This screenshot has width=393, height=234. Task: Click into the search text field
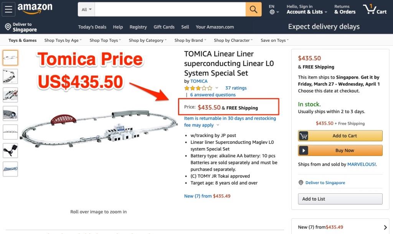click(170, 9)
